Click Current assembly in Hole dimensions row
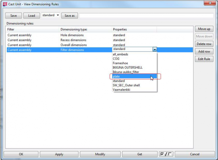This screenshot has width=218, height=160. 19,35
